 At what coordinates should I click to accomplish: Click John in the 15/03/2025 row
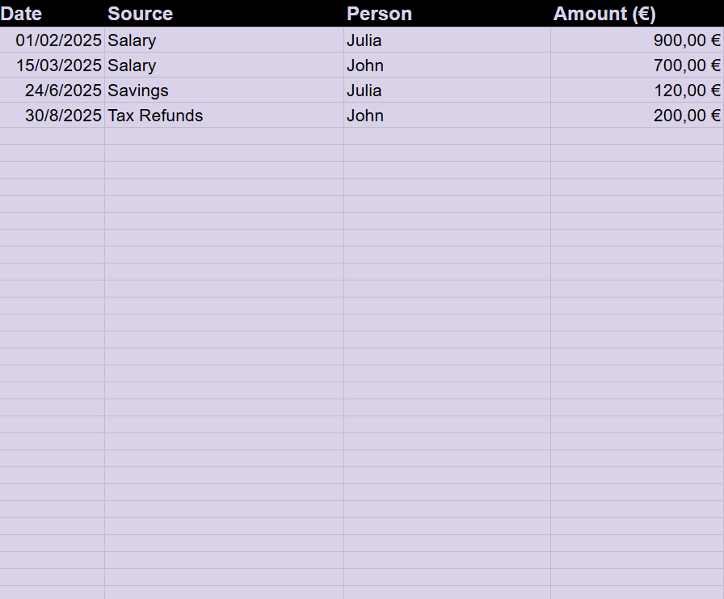pos(365,65)
